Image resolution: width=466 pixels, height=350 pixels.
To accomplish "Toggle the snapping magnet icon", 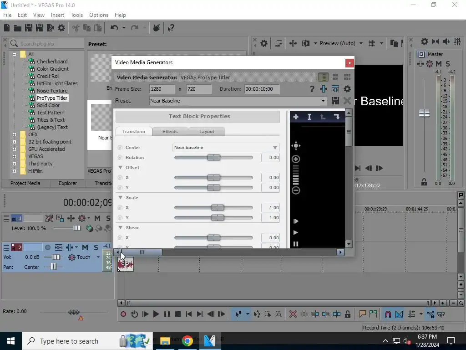I will point(388,314).
